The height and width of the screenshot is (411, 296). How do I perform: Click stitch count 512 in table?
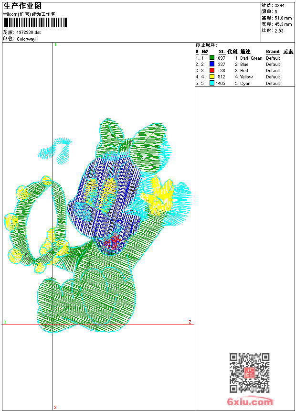pyautogui.click(x=222, y=77)
